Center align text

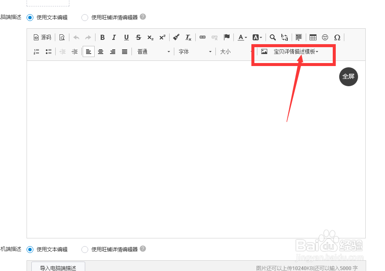tap(100, 51)
